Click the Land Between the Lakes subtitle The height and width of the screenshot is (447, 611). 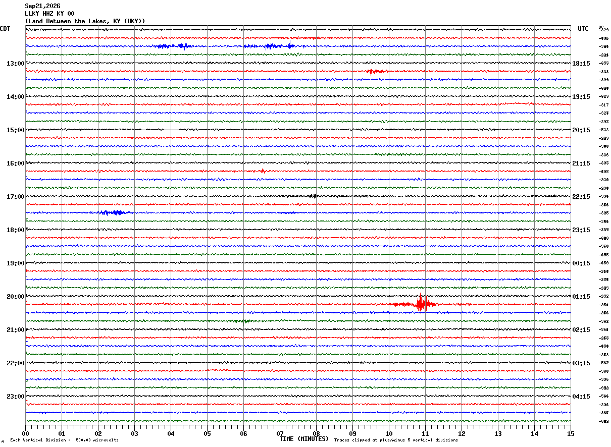point(85,21)
